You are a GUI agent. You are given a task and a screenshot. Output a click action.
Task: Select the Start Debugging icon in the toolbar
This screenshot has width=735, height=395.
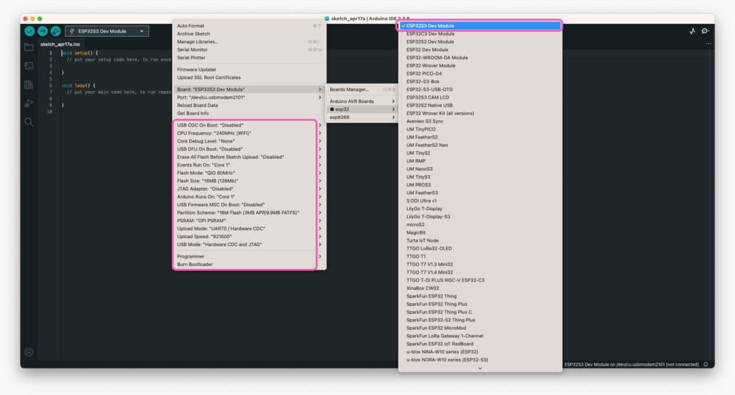56,30
